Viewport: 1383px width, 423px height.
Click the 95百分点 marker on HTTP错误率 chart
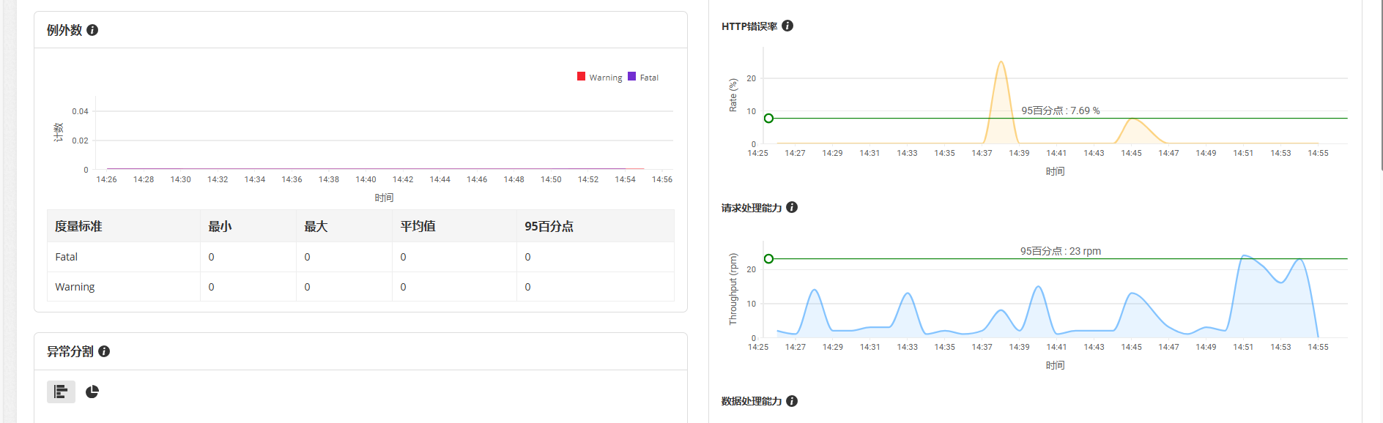(768, 119)
